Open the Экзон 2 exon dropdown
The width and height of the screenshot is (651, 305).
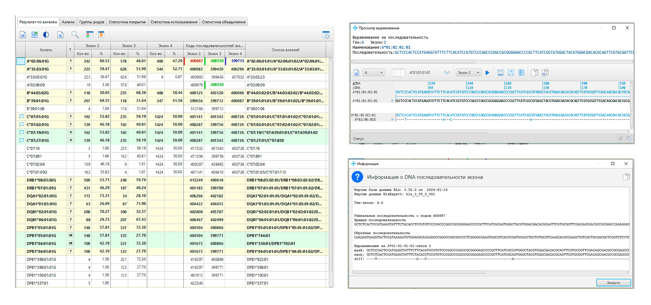(x=469, y=73)
